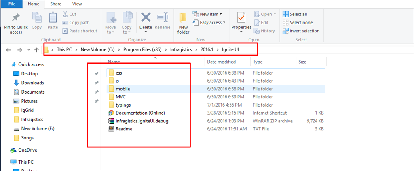
Task: Click the Cut scissors icon
Action: [x=65, y=14]
